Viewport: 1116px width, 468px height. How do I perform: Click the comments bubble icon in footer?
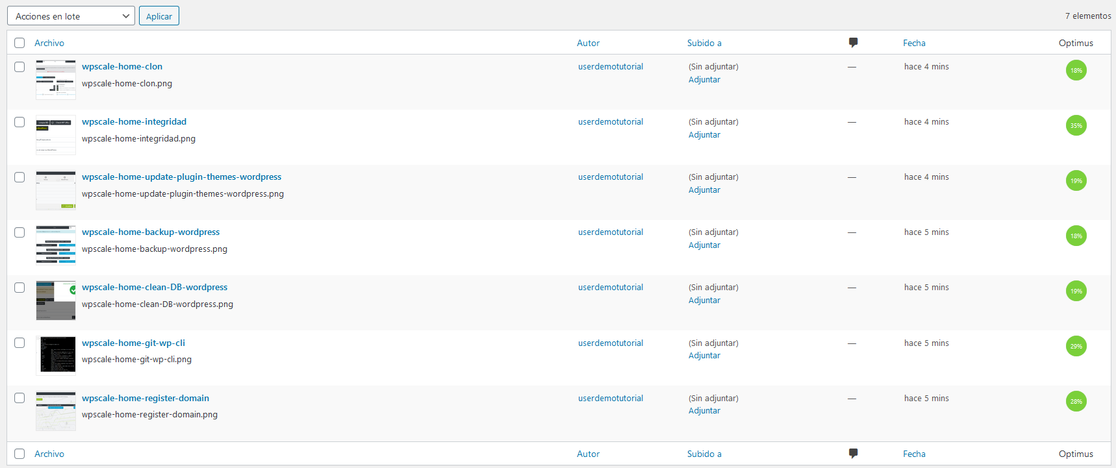click(853, 454)
